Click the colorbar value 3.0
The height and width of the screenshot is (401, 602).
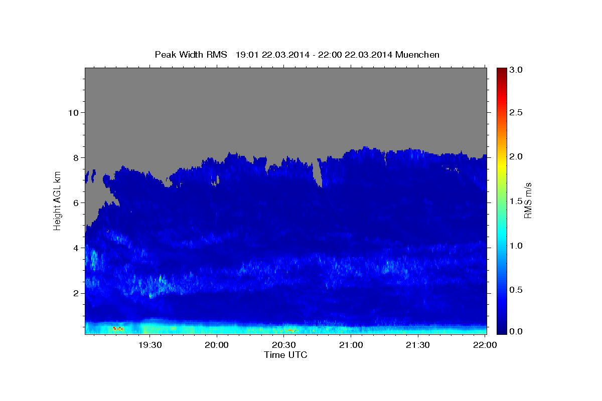(x=517, y=70)
